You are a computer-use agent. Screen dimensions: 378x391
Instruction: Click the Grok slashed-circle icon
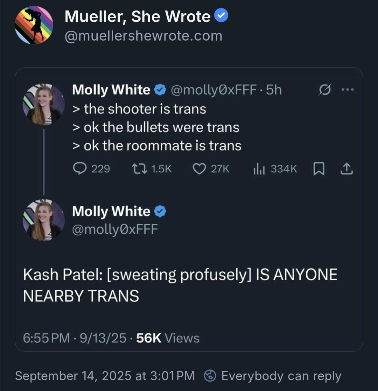[x=324, y=89]
